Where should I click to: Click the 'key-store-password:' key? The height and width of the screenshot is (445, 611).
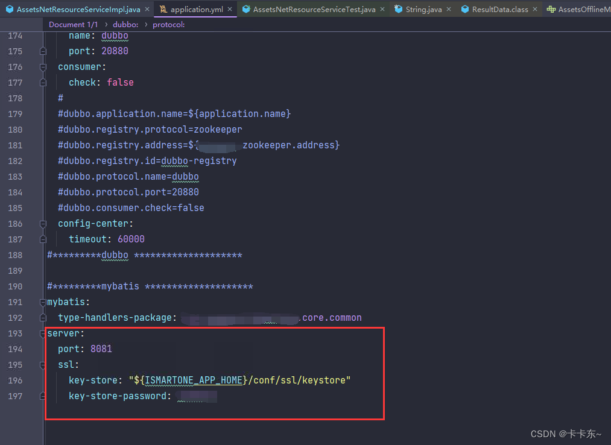120,396
